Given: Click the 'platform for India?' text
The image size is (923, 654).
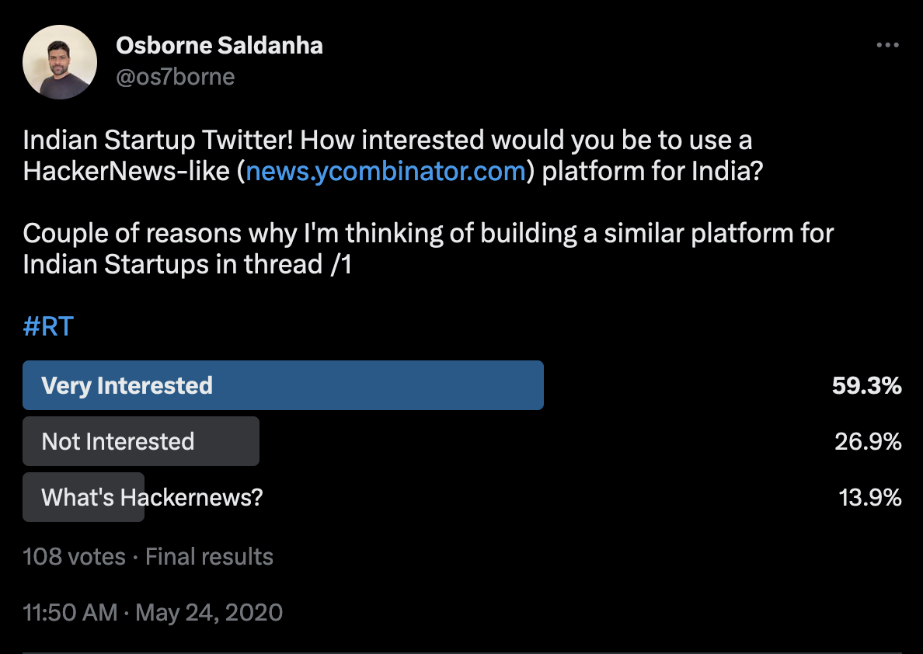Looking at the screenshot, I should pos(652,171).
